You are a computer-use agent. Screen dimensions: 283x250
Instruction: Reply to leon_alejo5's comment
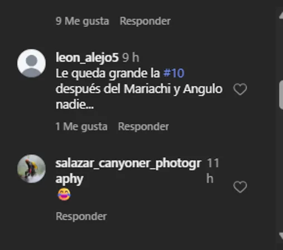tap(143, 127)
